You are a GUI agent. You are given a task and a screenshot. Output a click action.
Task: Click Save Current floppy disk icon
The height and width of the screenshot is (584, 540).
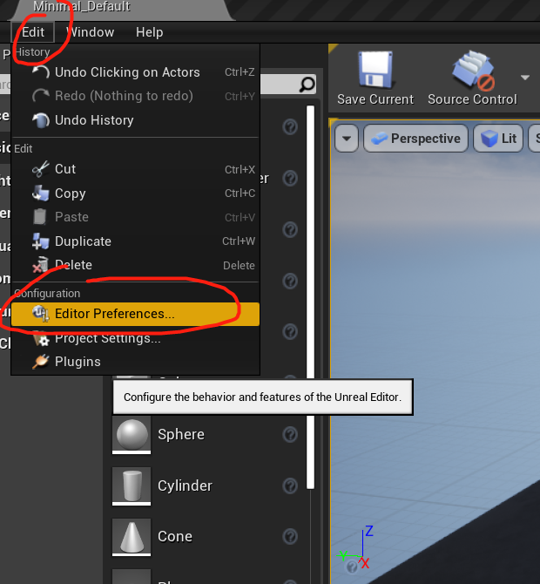click(375, 70)
